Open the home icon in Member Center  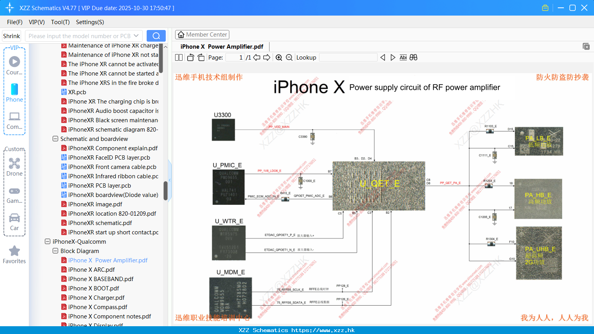tap(181, 35)
